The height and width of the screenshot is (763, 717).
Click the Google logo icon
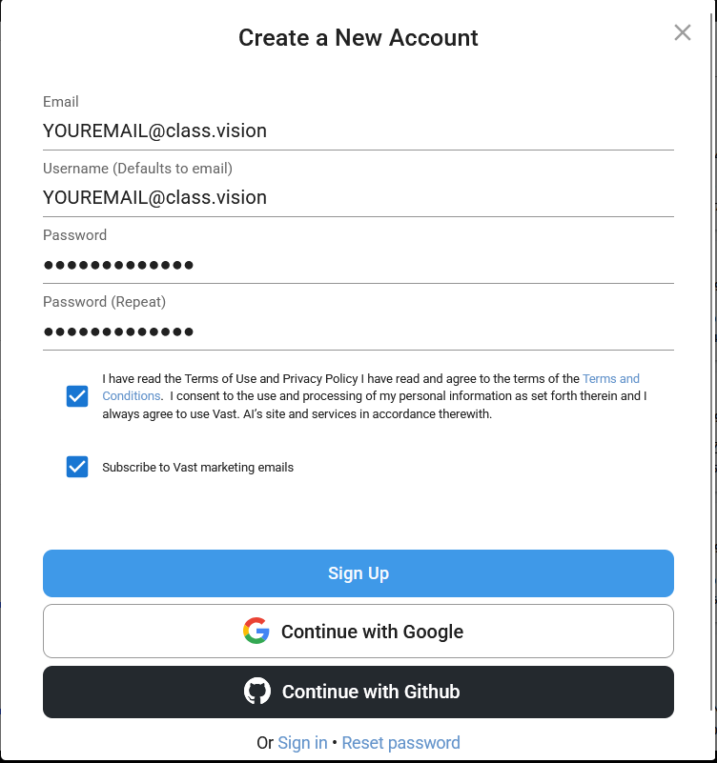(256, 631)
